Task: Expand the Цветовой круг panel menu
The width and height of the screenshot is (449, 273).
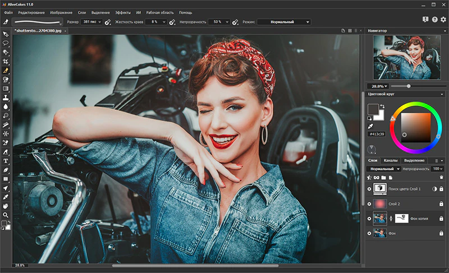Action: coord(442,94)
